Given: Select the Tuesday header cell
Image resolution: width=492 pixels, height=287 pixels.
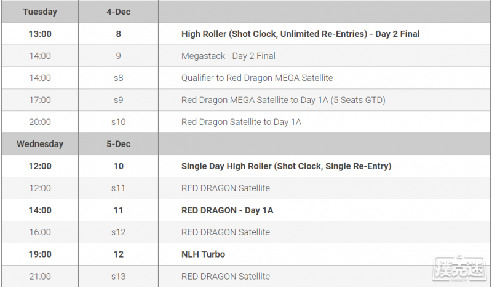Looking at the screenshot, I should pos(40,12).
